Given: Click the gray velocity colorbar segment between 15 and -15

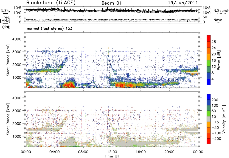Looking at the screenshot, I should tap(209, 119).
